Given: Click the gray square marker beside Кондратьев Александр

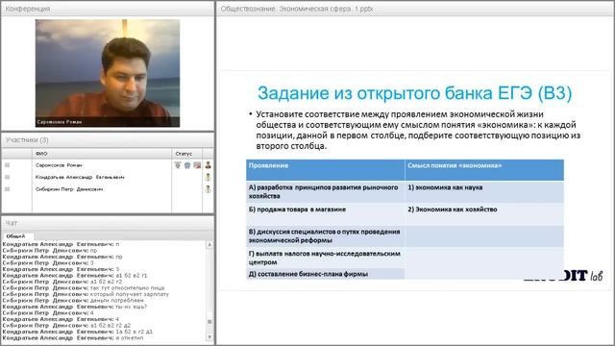Looking at the screenshot, I should click(x=7, y=177).
